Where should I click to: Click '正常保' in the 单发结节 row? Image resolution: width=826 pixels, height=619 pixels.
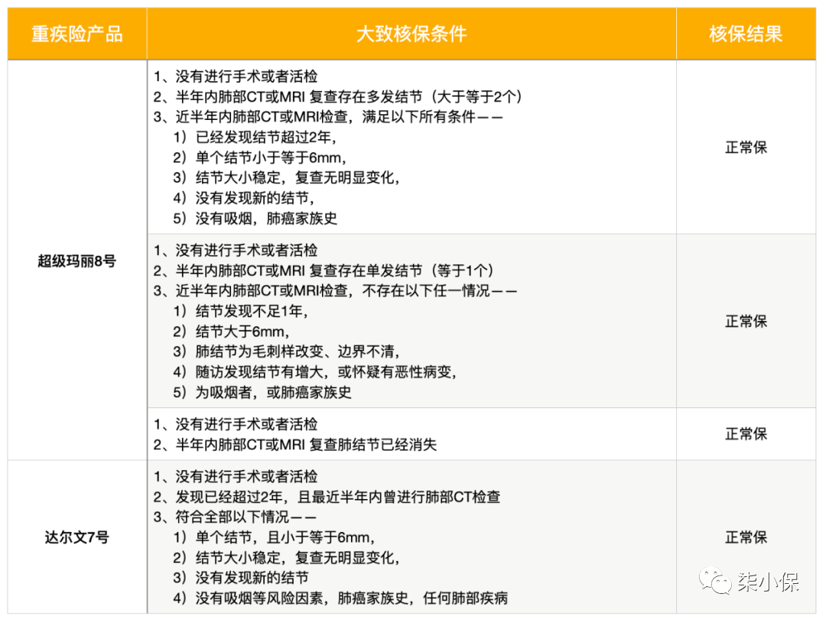746,321
